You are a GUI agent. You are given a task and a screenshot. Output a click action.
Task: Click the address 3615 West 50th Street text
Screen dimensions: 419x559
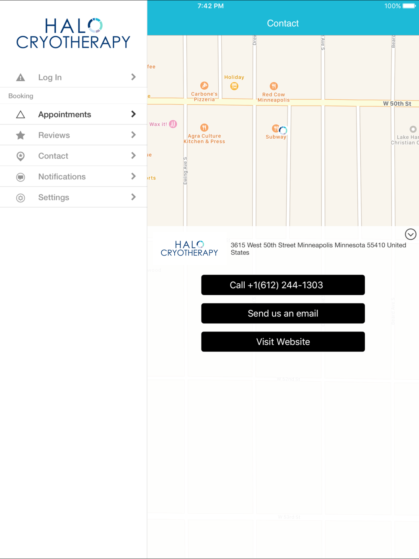[x=318, y=249]
